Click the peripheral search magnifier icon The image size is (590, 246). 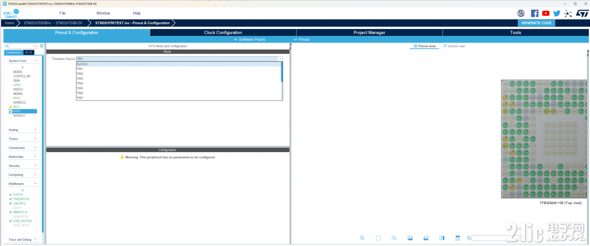[7, 46]
